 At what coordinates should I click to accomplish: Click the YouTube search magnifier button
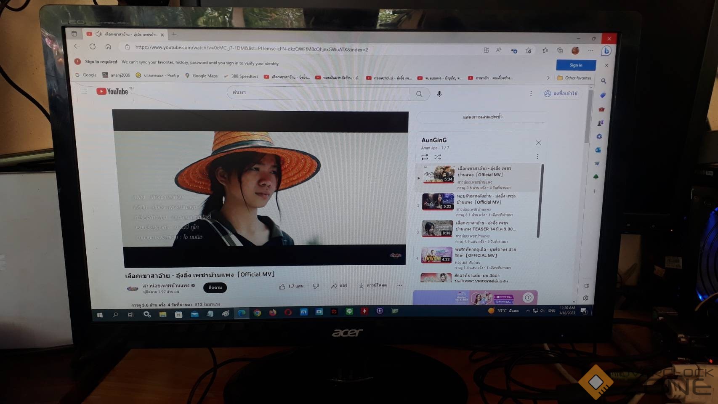[x=419, y=94]
